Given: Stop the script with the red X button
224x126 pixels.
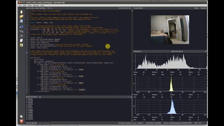Looking at the screenshot, I should (x=21, y=121).
